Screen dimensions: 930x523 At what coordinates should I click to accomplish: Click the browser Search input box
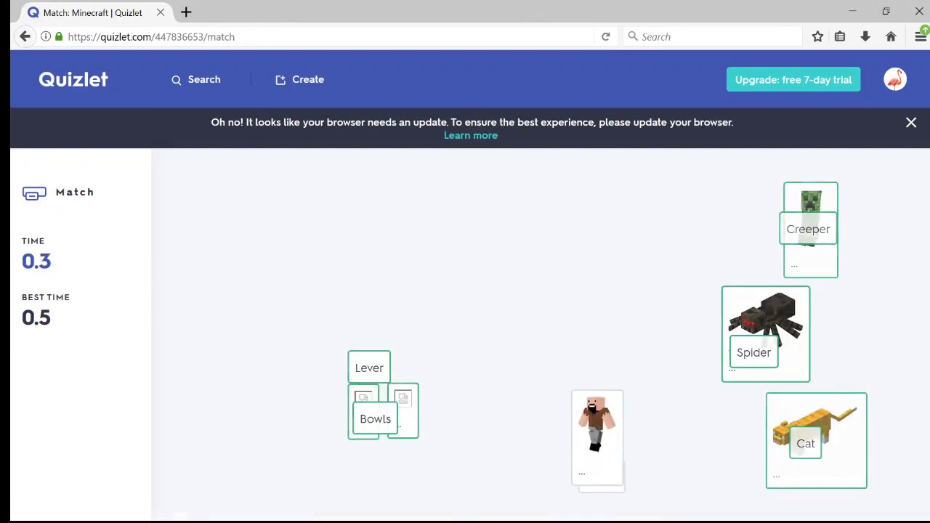tap(712, 36)
